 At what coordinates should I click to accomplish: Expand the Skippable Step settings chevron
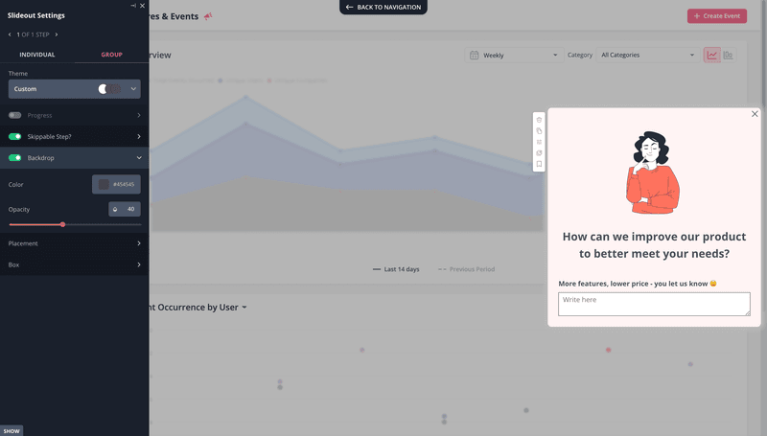[139, 136]
